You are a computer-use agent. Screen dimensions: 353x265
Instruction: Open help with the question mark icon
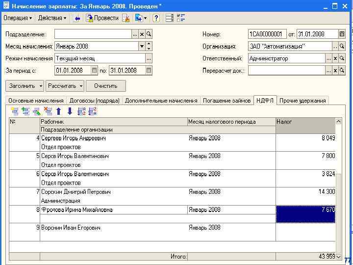pos(156,18)
